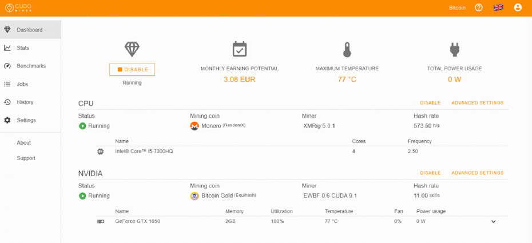532x243 pixels.
Task: Click the 100% utilization value
Action: [x=277, y=222]
